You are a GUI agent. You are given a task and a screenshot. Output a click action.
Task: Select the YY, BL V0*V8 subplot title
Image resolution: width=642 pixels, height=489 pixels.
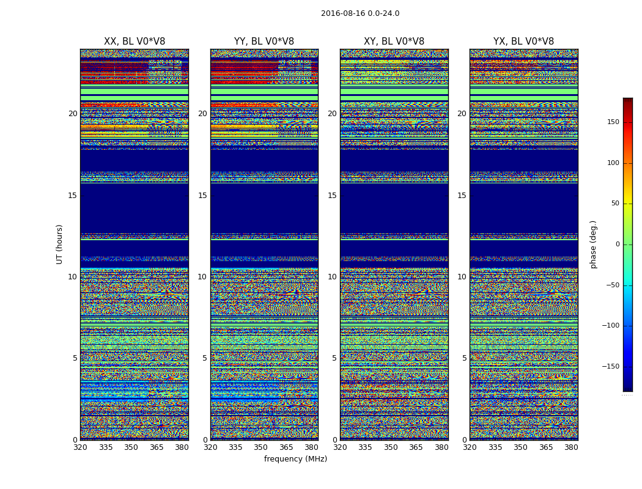[x=264, y=42]
